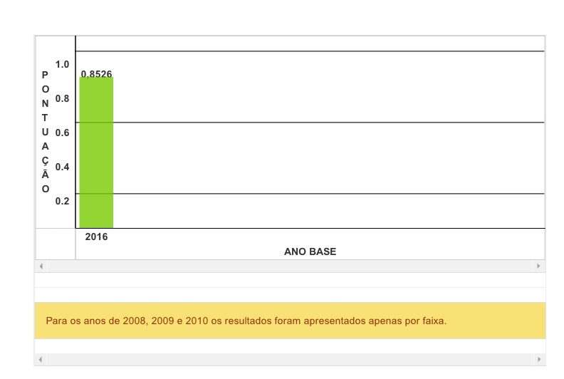Click the vertical PONTUAÇÃO axis title
This screenshot has width=564, height=379.
pos(46,132)
